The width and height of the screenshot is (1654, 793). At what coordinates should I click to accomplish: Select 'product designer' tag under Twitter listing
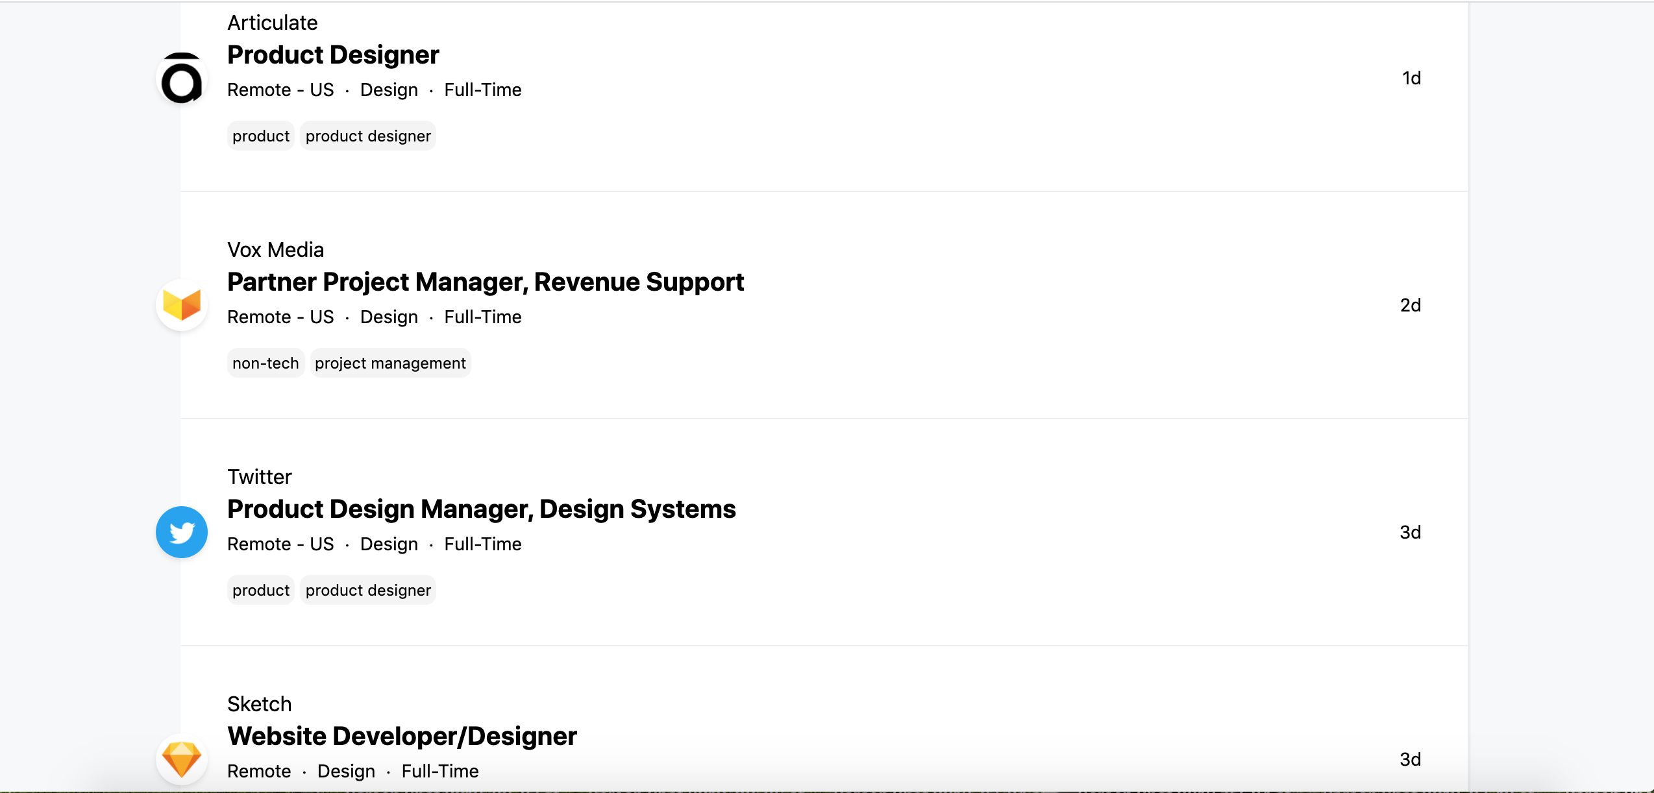coord(368,591)
